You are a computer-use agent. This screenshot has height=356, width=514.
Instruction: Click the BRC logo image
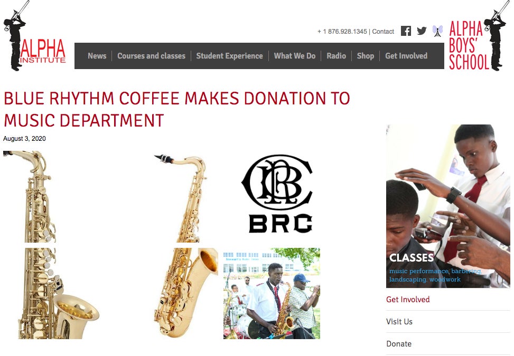pos(278,194)
